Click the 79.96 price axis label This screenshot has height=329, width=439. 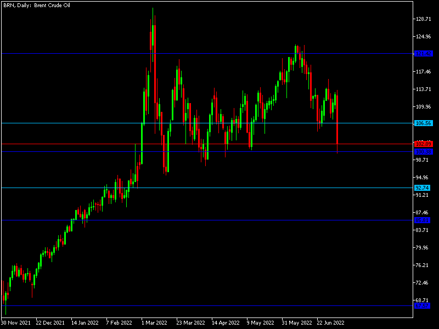pos(422,248)
